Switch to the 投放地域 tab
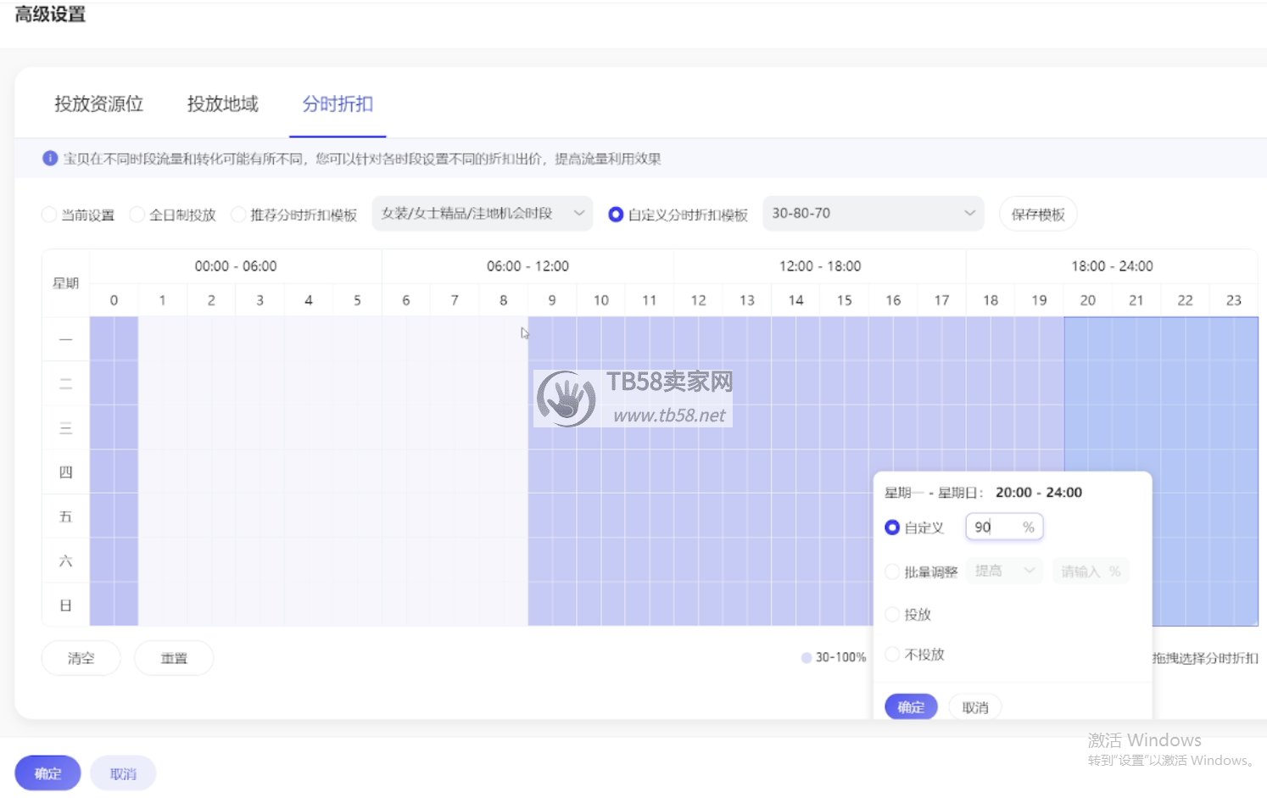This screenshot has height=798, width=1267. (223, 104)
